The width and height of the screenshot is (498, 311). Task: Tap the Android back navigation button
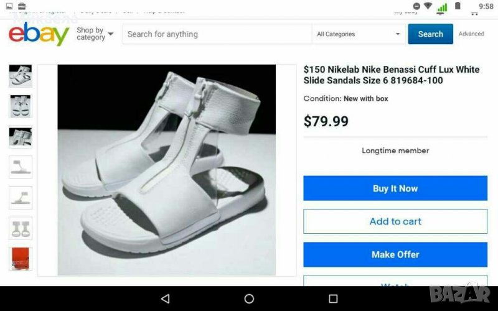coord(165,299)
